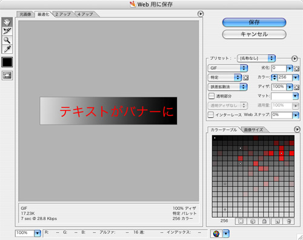This screenshot has width=303, height=240.
Task: Open the 誤差拡散法 dither method dropdown
Action: click(228, 87)
